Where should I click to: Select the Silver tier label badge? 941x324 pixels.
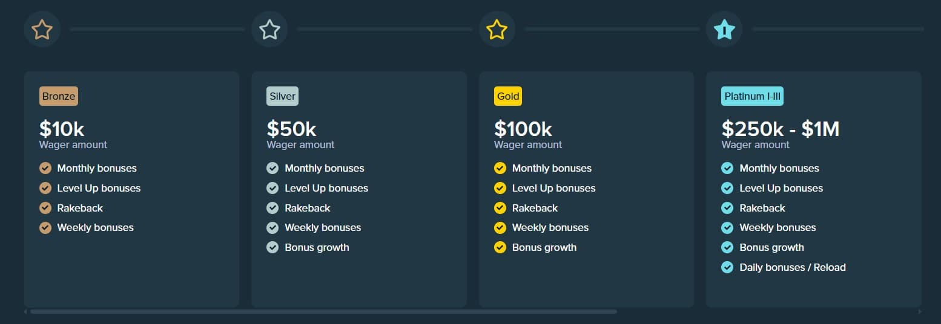click(282, 96)
